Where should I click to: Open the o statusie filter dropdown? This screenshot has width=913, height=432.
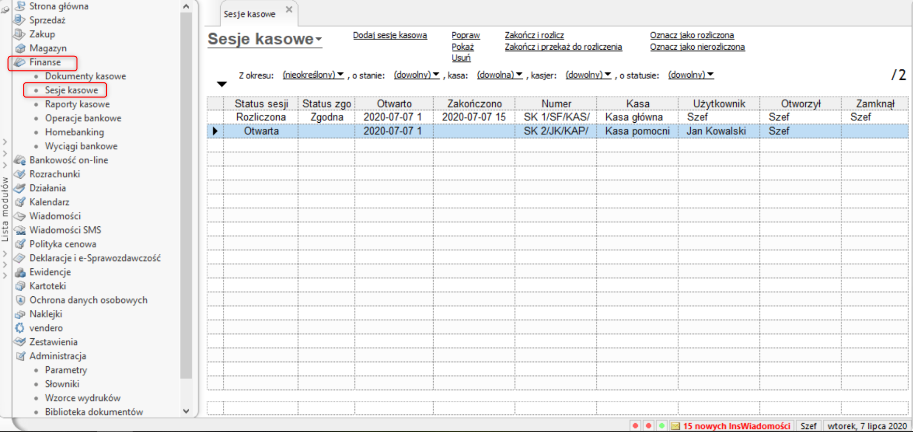coord(690,75)
